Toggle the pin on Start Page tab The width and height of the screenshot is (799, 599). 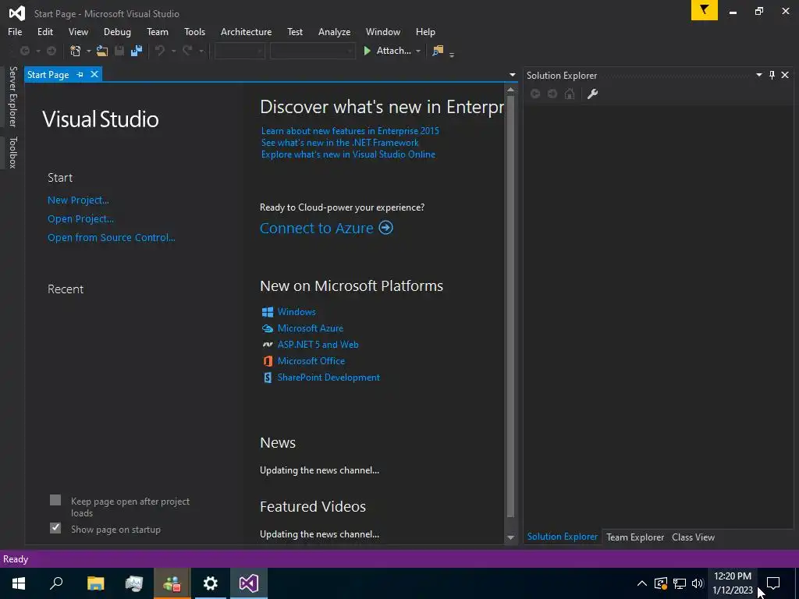coord(80,74)
